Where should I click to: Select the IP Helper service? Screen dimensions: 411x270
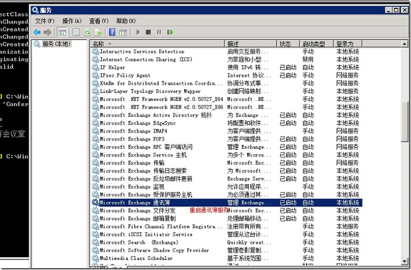click(x=112, y=67)
